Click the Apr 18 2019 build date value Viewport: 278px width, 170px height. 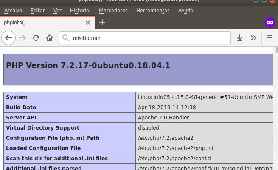(x=167, y=108)
